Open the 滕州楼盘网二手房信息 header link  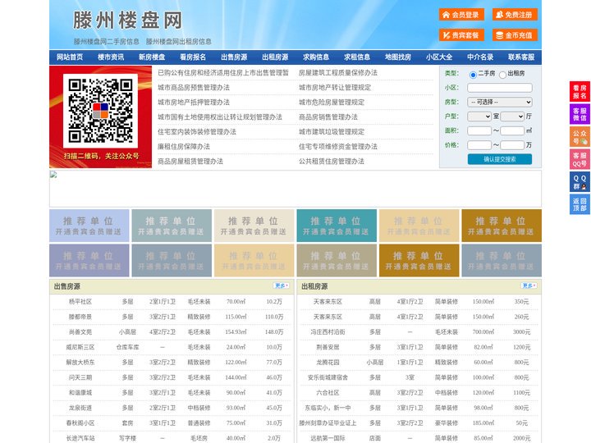click(107, 42)
